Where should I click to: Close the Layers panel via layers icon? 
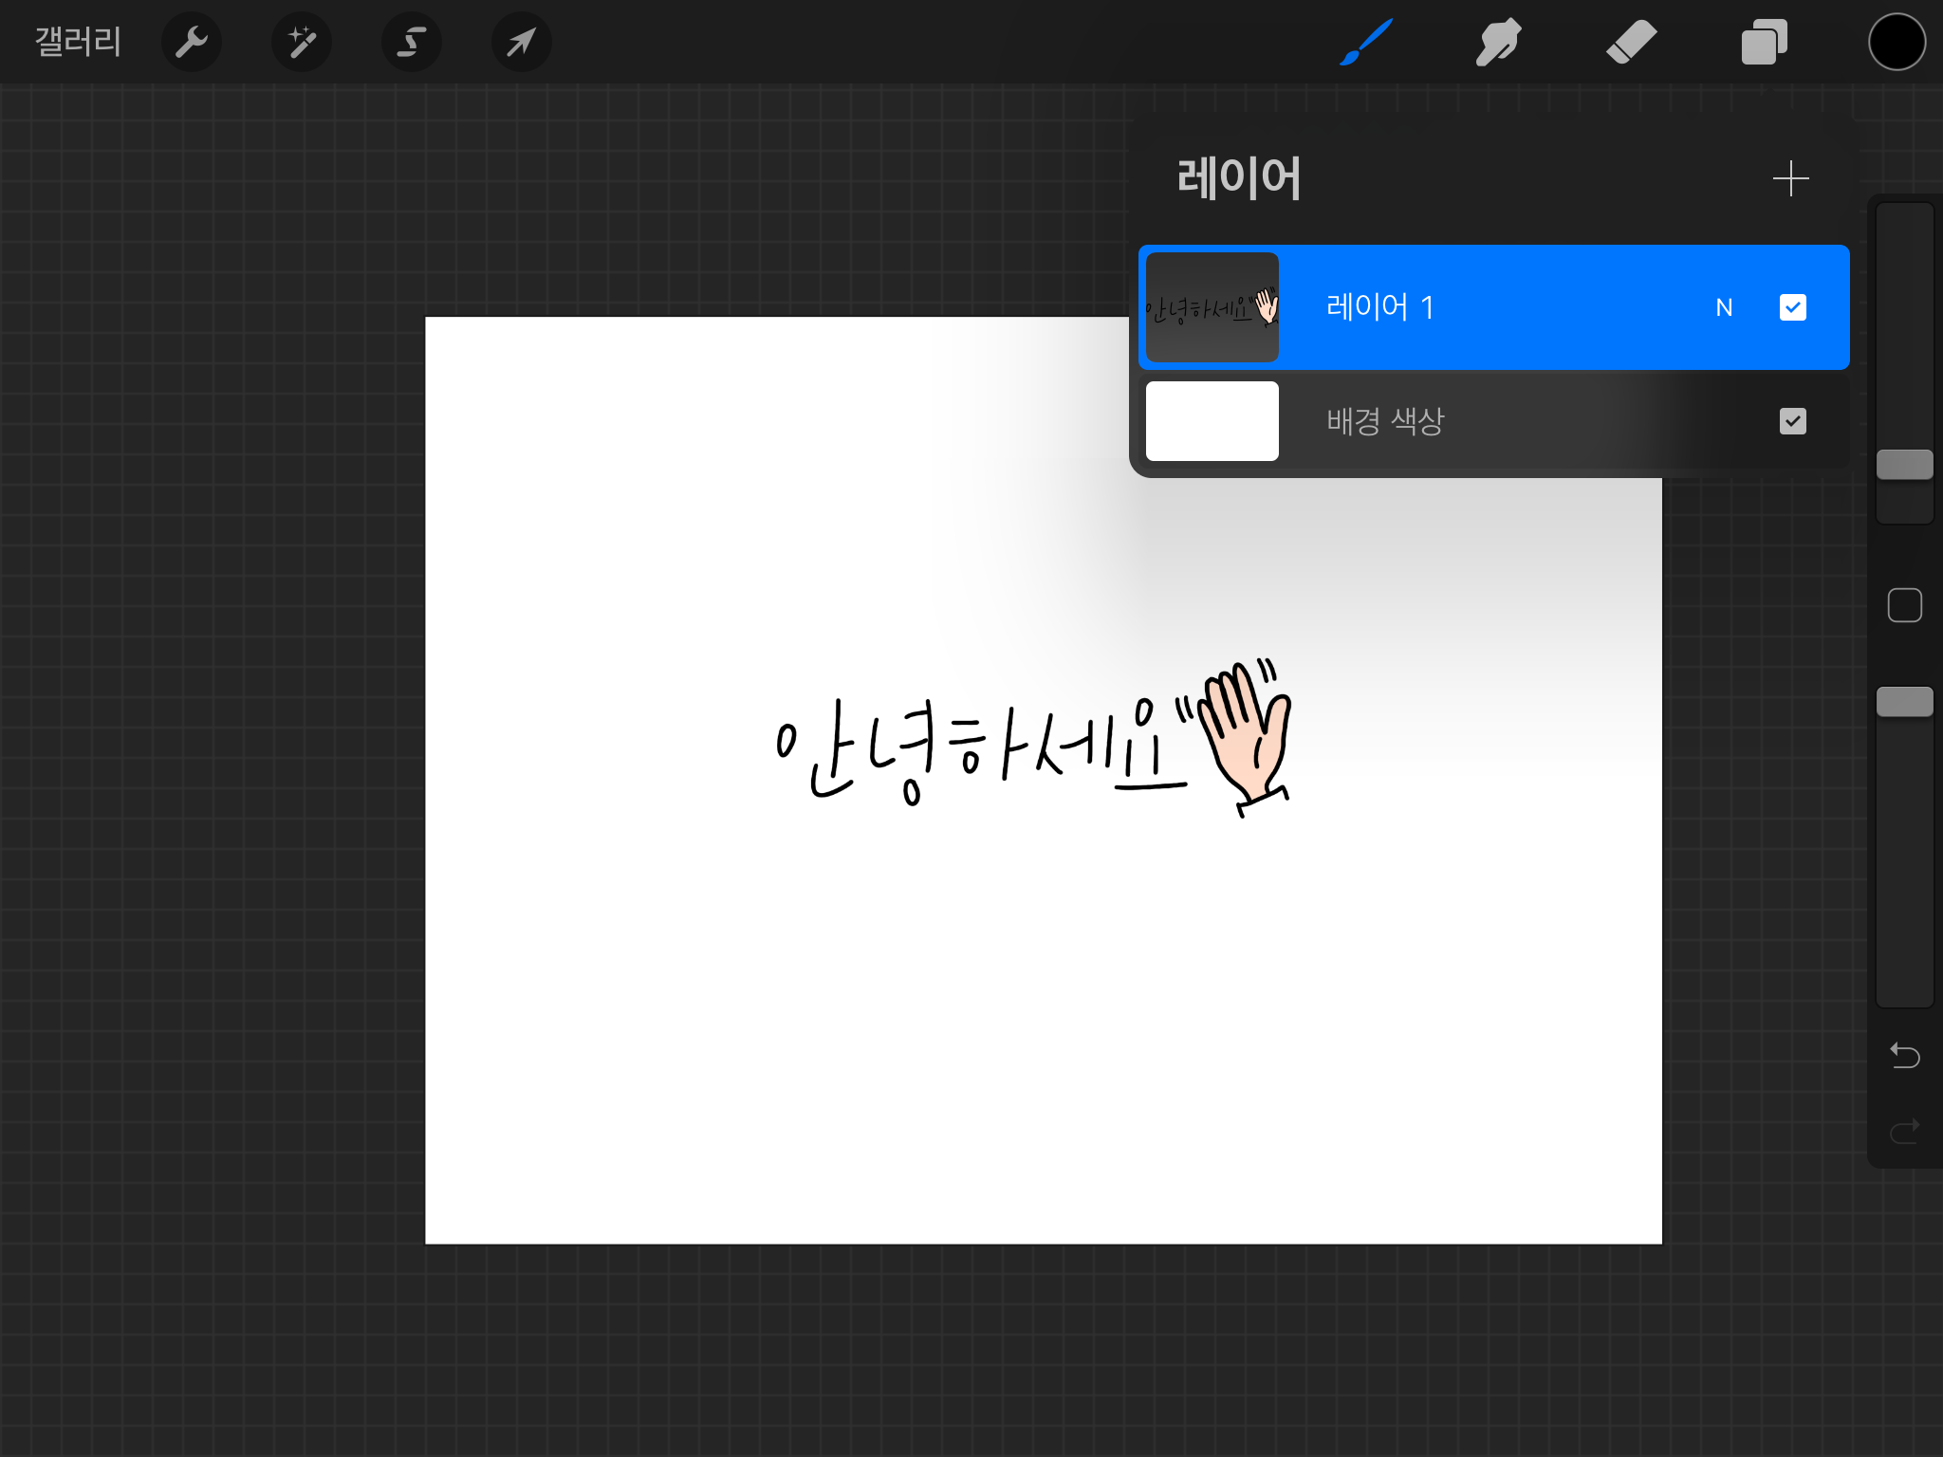click(x=1764, y=42)
